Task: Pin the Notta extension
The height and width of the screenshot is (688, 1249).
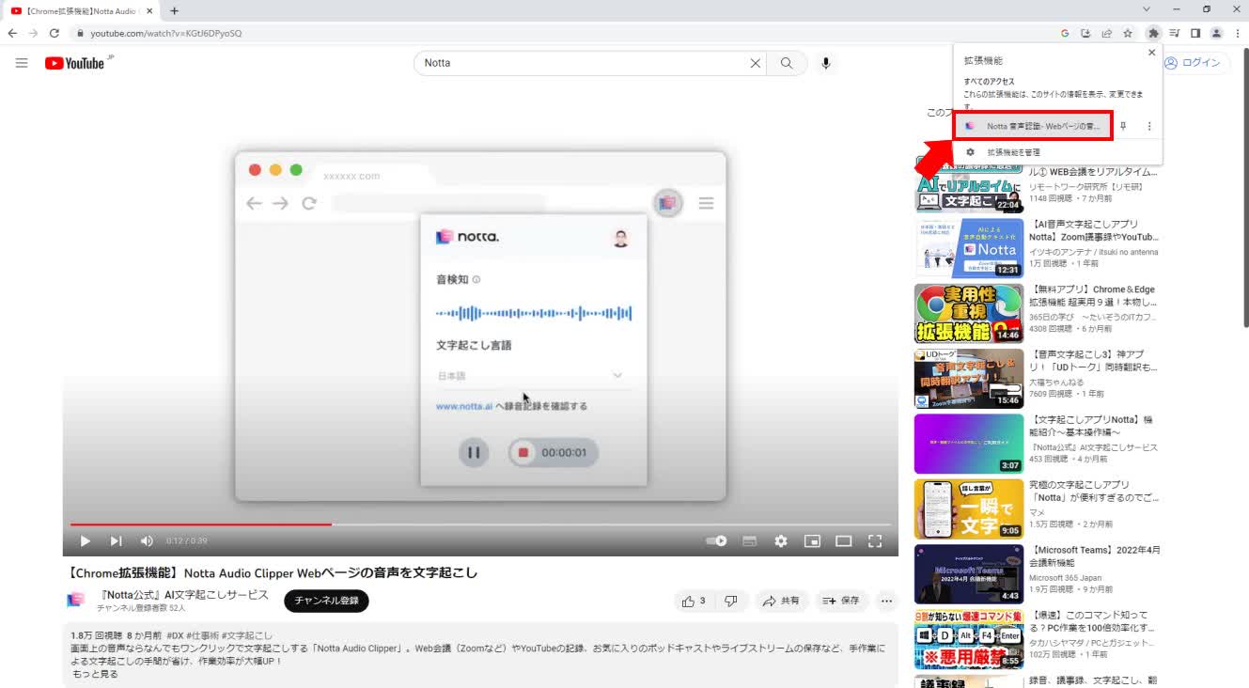Action: pos(1123,126)
